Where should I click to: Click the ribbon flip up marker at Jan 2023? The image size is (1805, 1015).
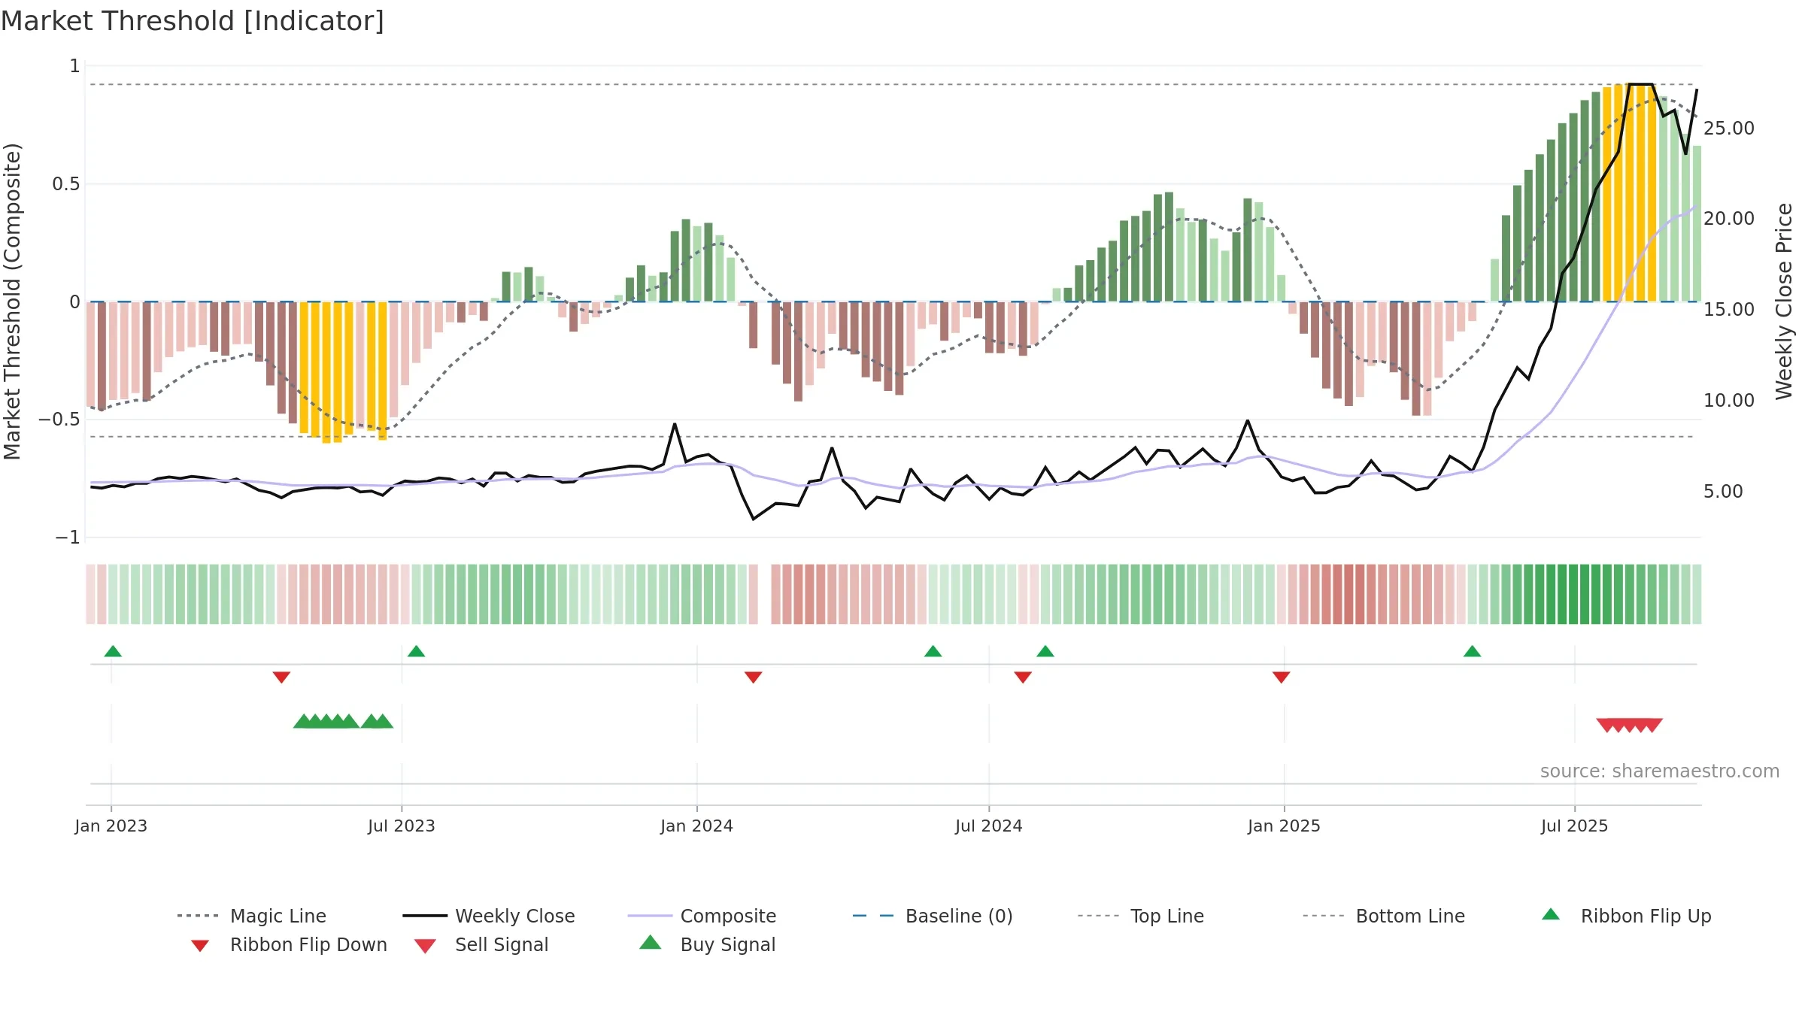coord(113,651)
